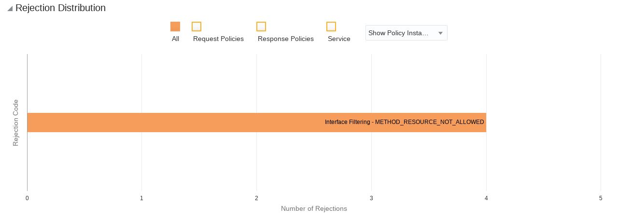Enable the Request Policies checkbox
Viewport: 617px width, 219px height.
coord(196,27)
